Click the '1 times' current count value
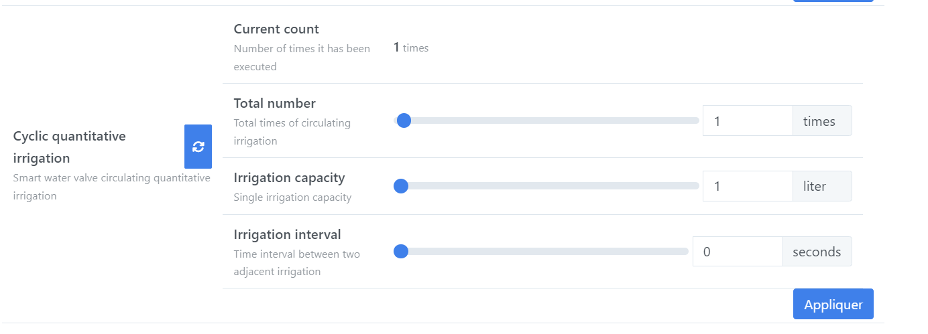Viewport: 928px width, 334px height. 410,48
